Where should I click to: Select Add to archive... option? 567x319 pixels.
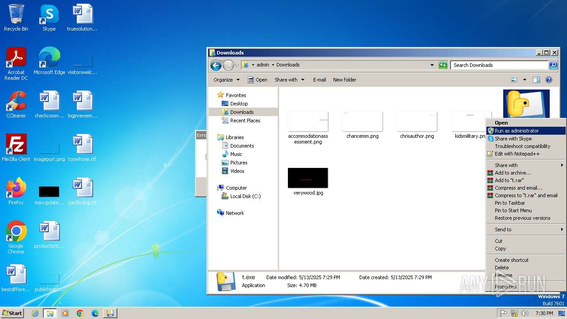[x=526, y=173]
